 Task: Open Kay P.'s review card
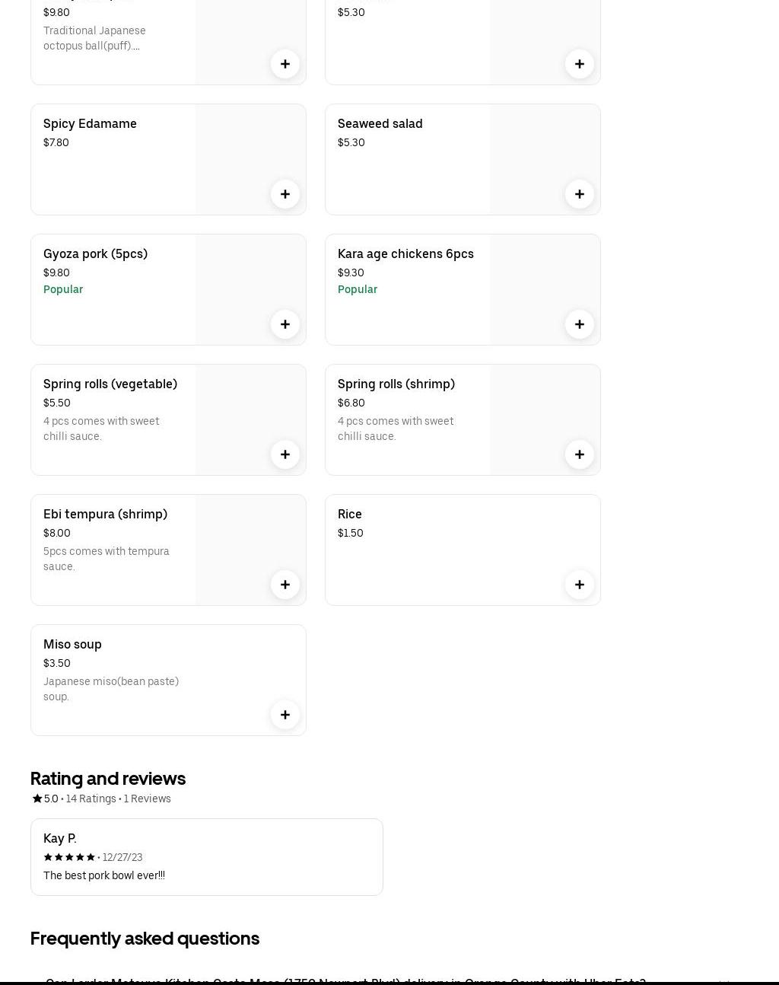click(x=206, y=856)
